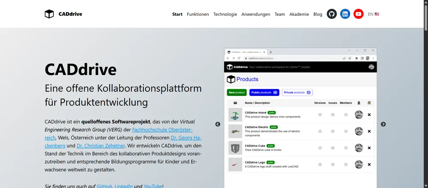Screen dimensions: 428x188
Task: Open the Anwendungen nav item
Action: pyautogui.click(x=256, y=14)
